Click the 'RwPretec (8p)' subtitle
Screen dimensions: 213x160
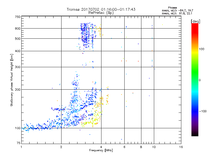point(101,13)
